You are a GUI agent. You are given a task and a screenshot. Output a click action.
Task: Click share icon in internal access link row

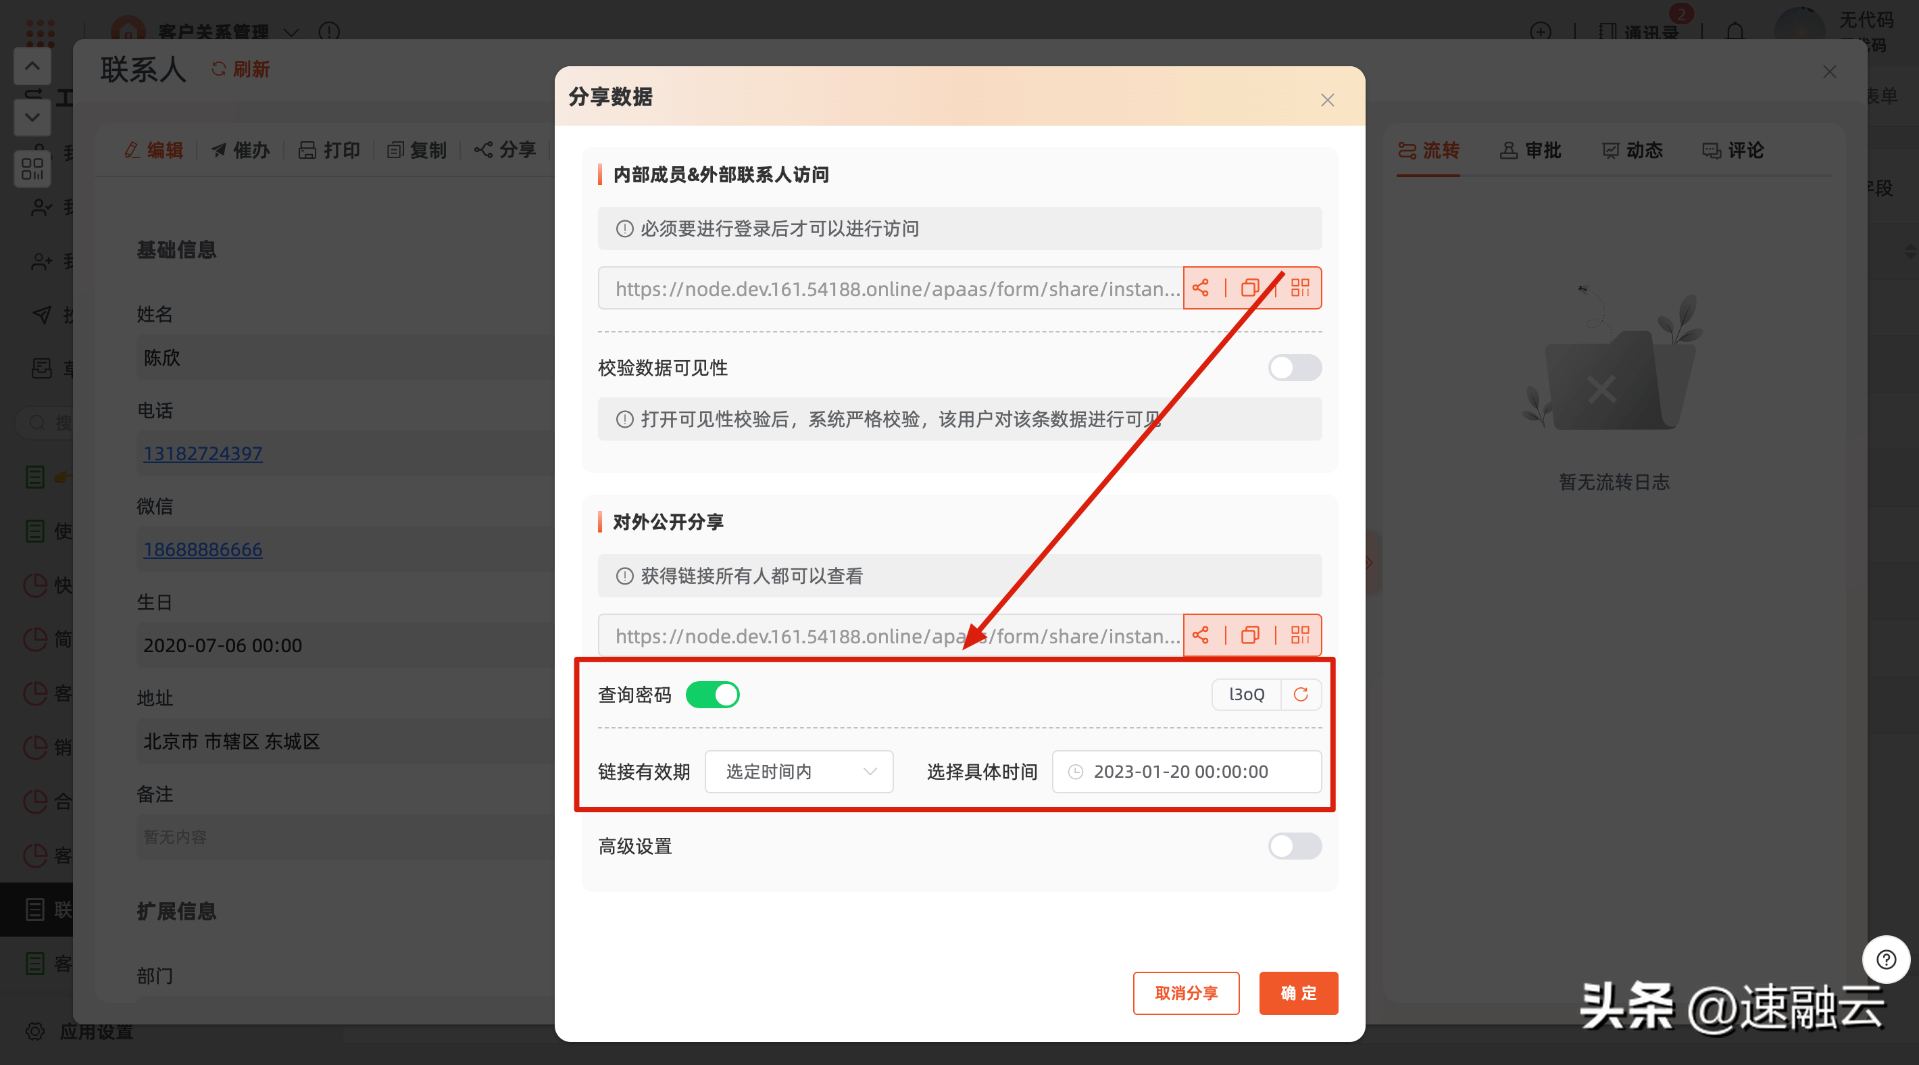(1200, 288)
